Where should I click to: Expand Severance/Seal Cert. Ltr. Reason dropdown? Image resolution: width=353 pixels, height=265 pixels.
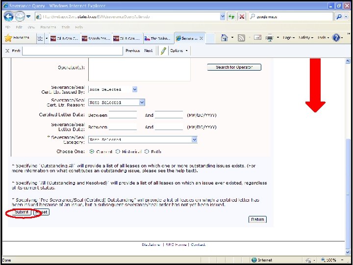(x=142, y=103)
